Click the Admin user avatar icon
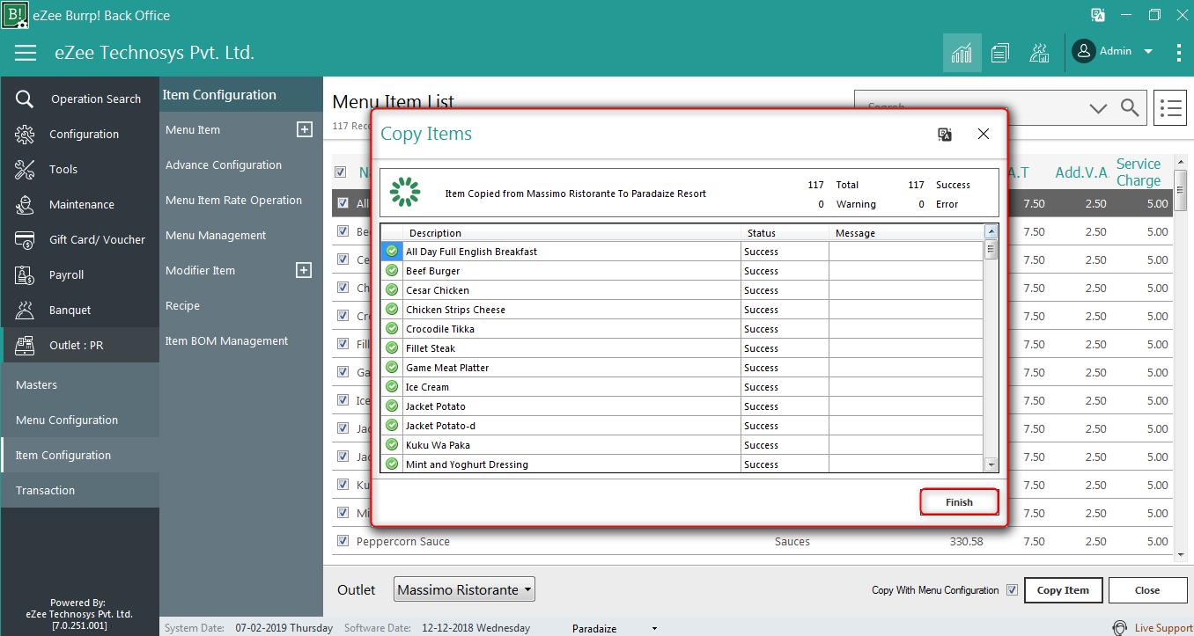The width and height of the screenshot is (1194, 636). [x=1083, y=51]
